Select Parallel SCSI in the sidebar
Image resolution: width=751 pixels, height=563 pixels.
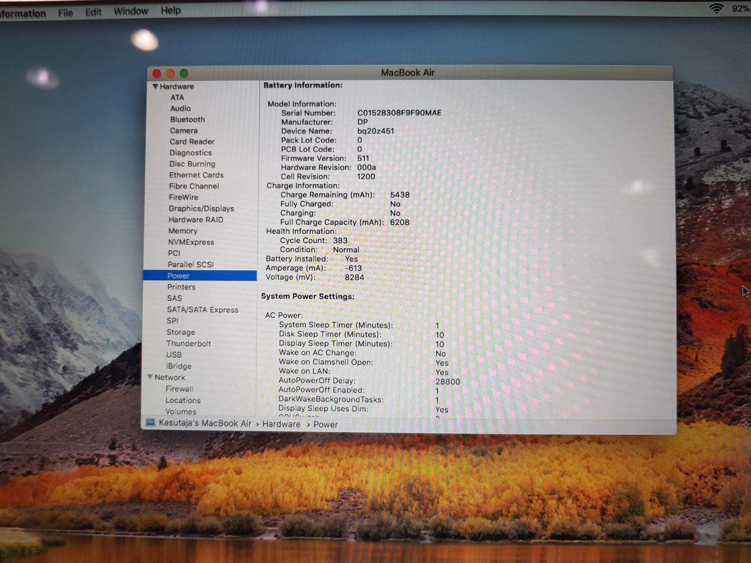[191, 264]
